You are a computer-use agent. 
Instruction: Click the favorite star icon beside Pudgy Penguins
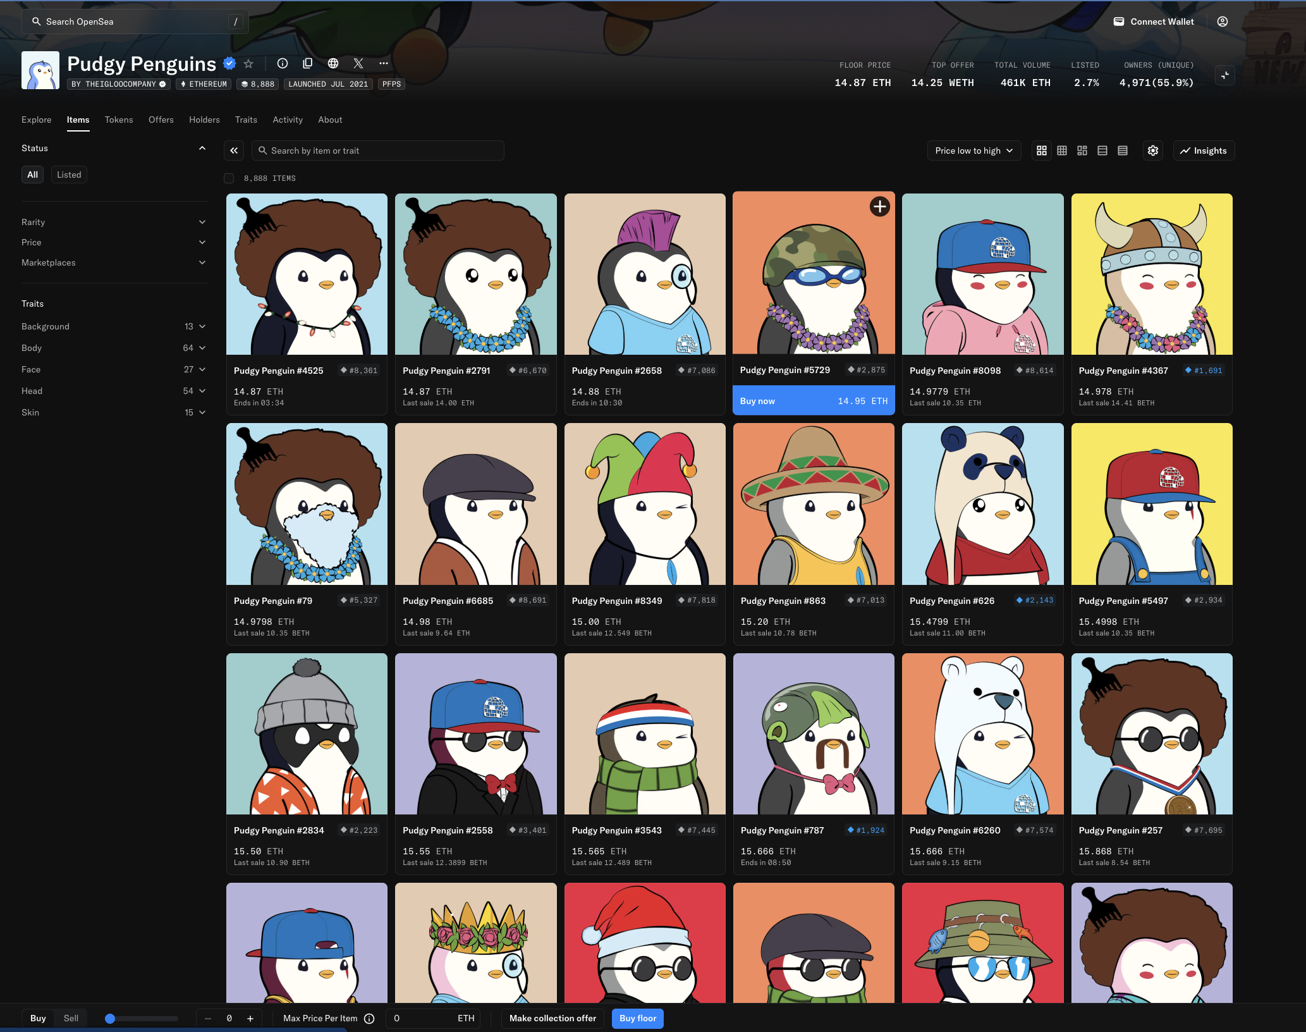point(248,63)
